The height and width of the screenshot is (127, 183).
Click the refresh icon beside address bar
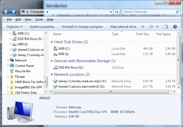[117, 12]
